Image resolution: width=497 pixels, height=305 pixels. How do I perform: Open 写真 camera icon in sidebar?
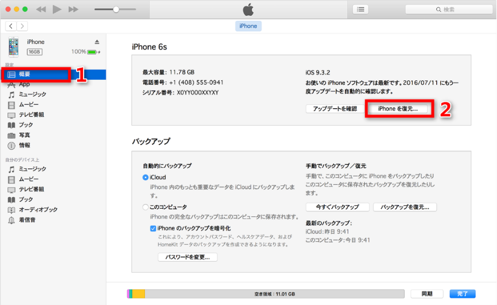coord(11,135)
